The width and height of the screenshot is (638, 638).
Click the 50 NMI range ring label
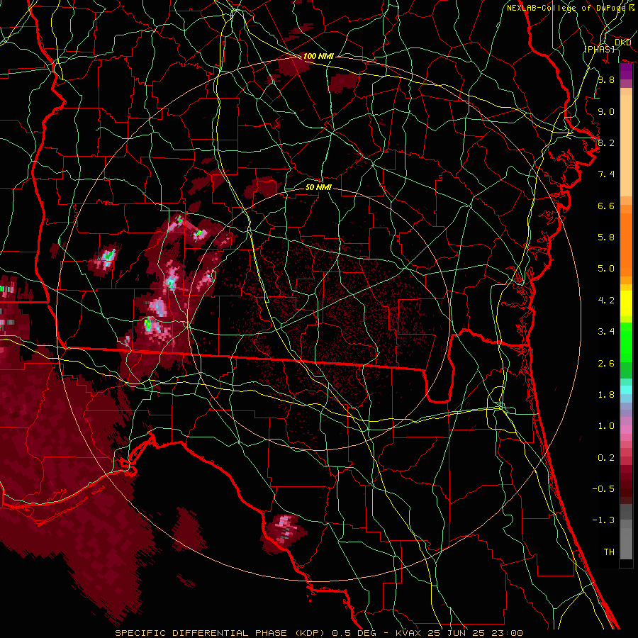coord(318,187)
